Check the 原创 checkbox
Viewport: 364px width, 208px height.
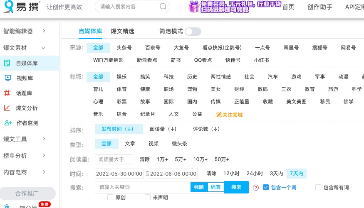point(110,197)
